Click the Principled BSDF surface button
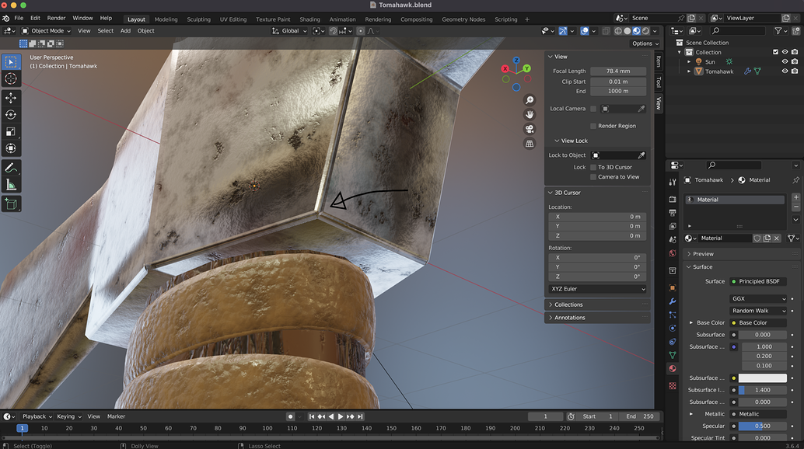804x449 pixels. point(758,281)
